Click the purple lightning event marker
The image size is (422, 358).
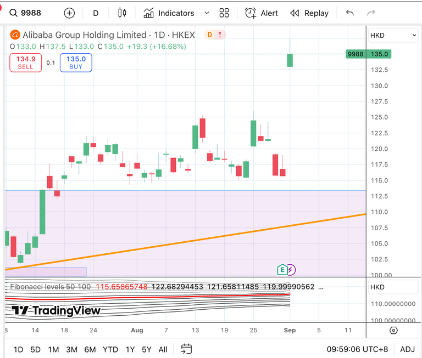pos(291,270)
